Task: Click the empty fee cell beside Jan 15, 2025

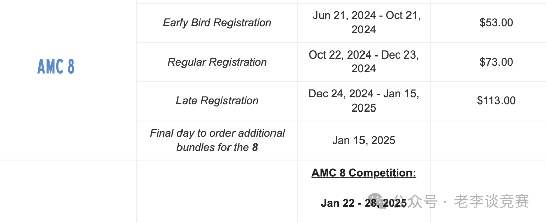Action: 488,140
